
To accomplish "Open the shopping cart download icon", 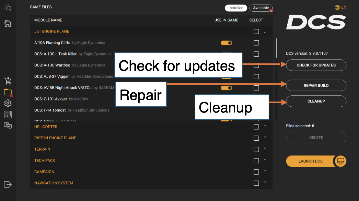I will (8, 81).
